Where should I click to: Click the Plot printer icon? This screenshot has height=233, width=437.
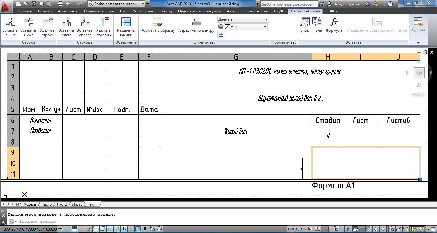tap(60, 4)
